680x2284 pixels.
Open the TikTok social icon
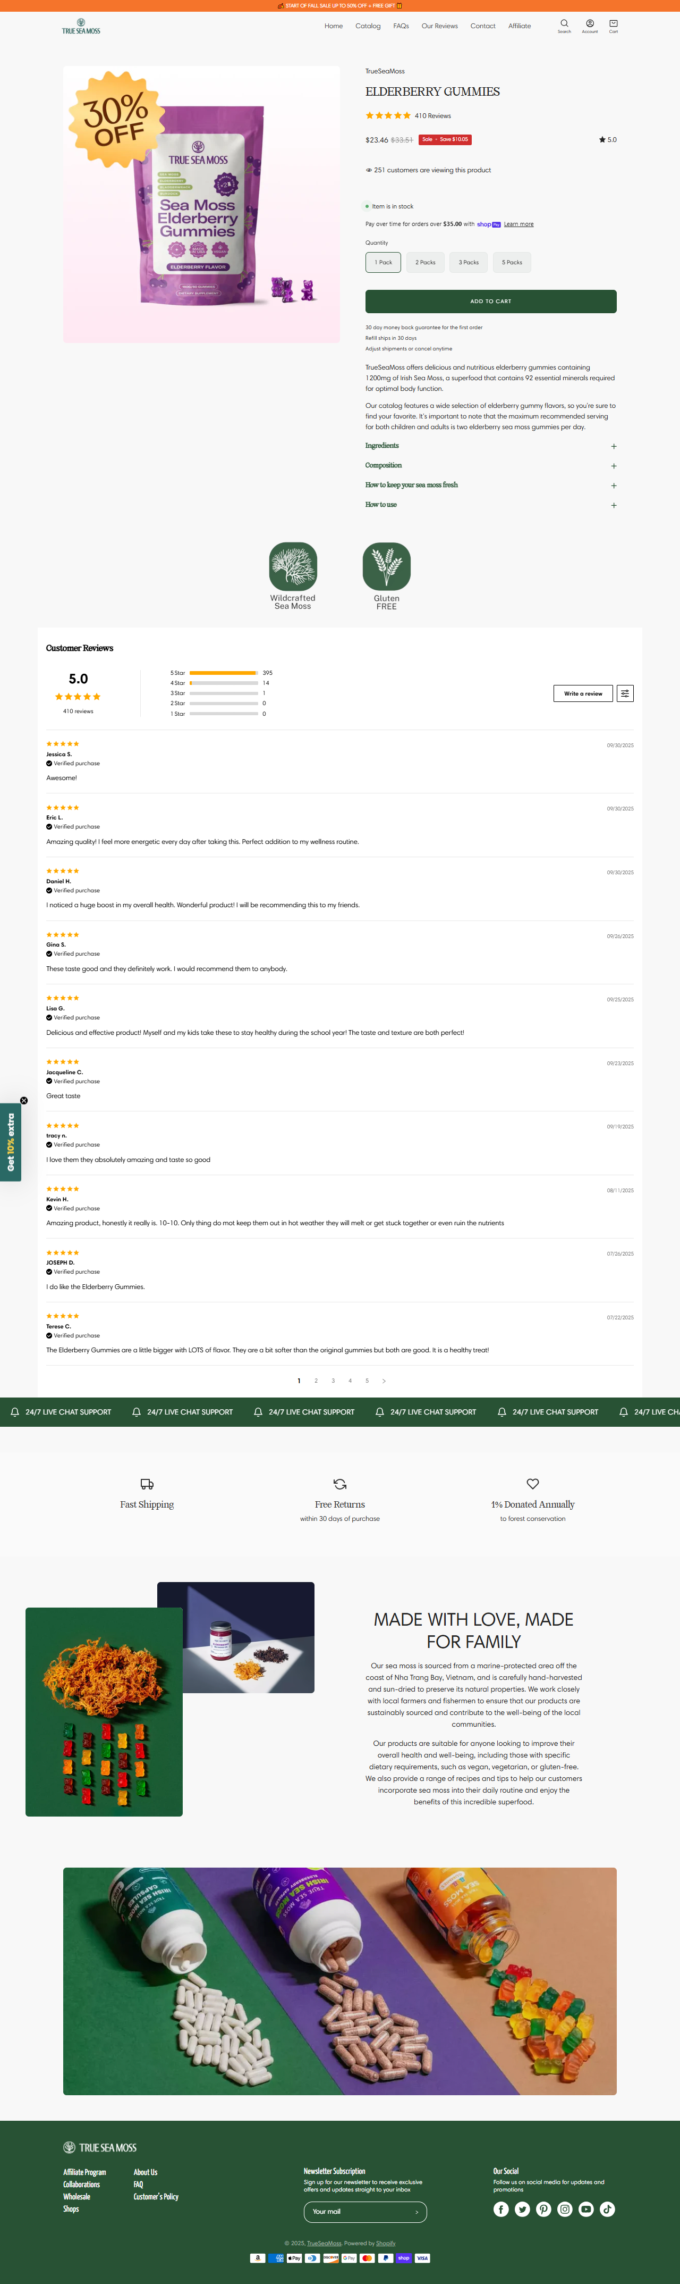(607, 2208)
